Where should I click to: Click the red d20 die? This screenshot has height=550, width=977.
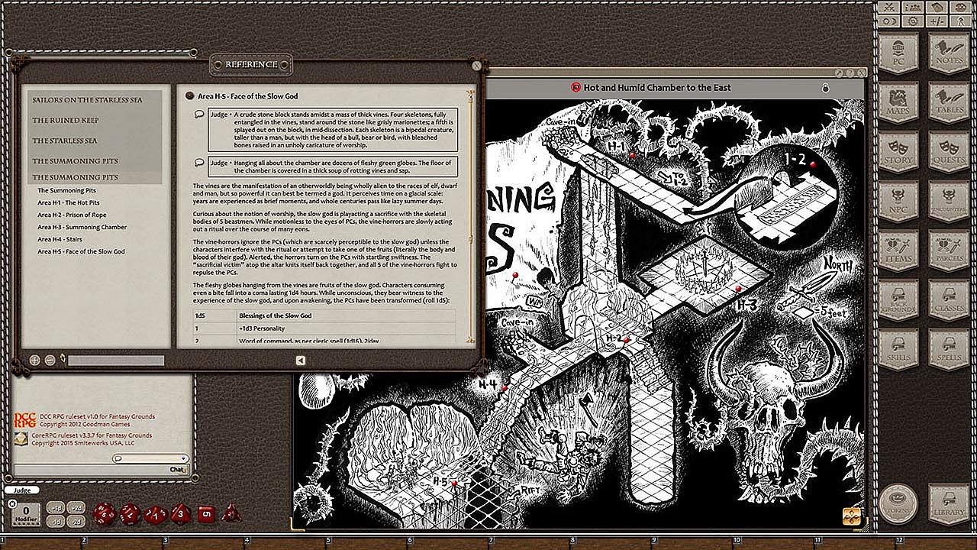(x=105, y=514)
